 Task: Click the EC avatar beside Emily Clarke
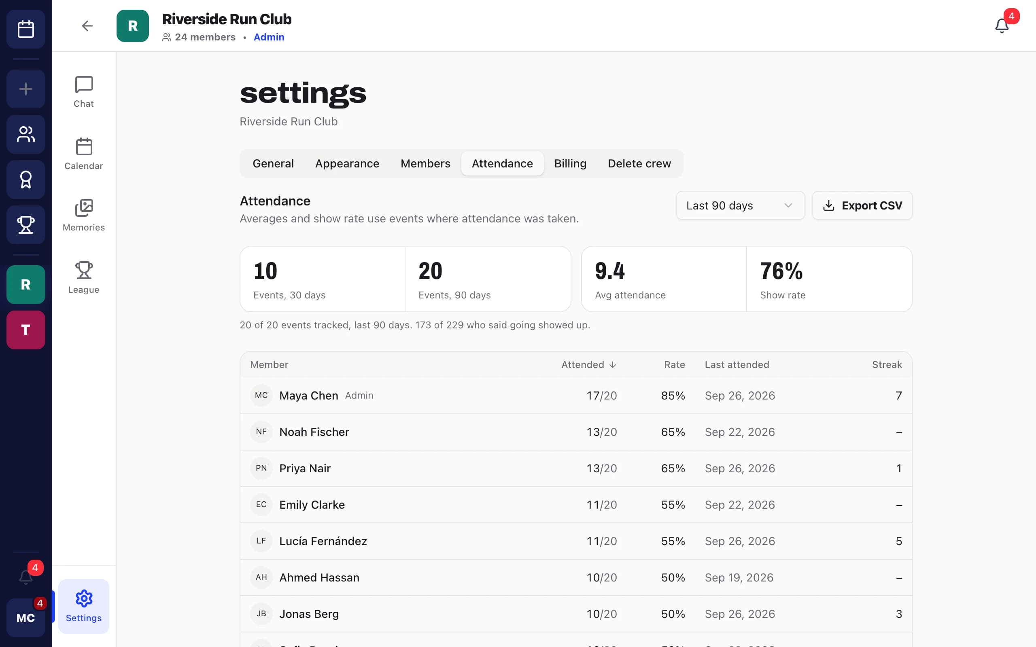coord(261,505)
